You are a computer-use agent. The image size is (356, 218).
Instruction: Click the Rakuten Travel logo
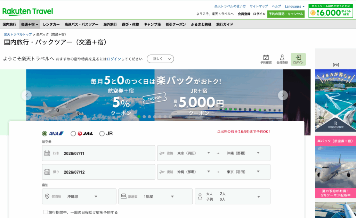click(x=27, y=11)
